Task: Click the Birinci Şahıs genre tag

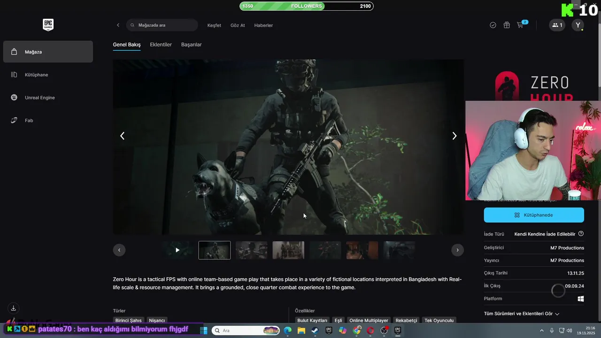Action: (129, 320)
